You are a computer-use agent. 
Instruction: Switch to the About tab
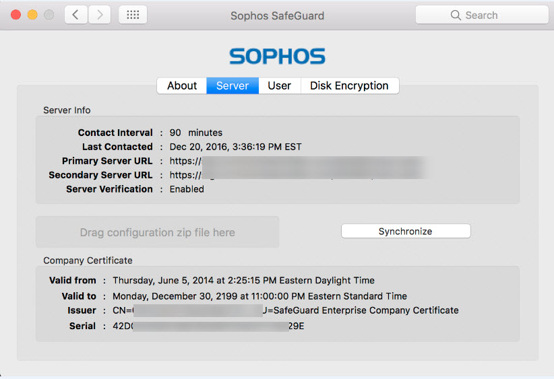pyautogui.click(x=182, y=85)
